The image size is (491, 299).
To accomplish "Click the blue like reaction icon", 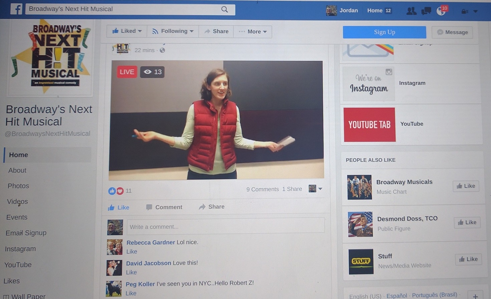I will click(112, 191).
